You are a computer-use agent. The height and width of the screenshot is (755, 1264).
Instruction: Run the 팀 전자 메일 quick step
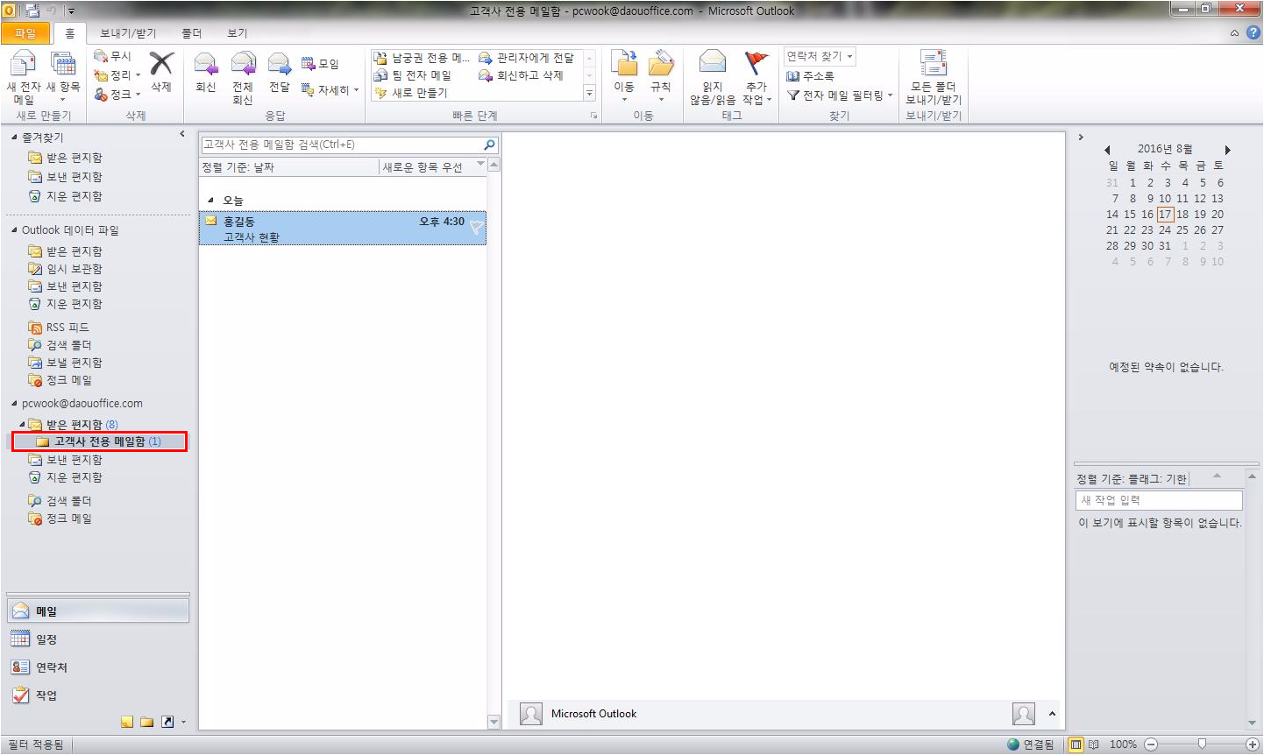413,75
